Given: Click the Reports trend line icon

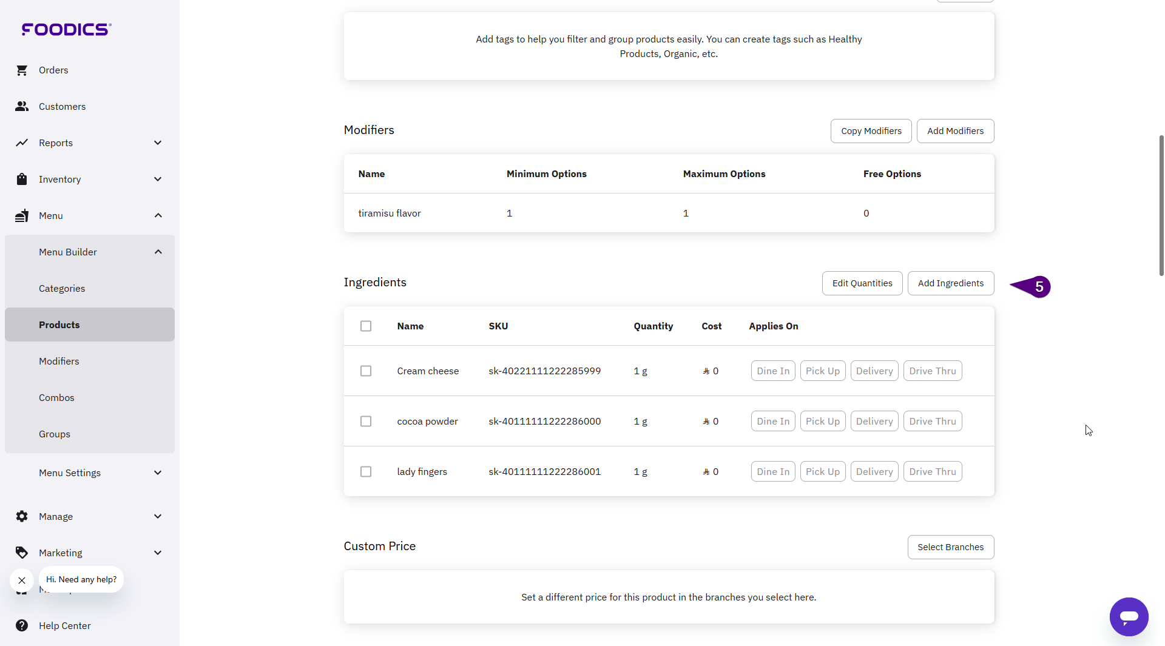Looking at the screenshot, I should 22,143.
